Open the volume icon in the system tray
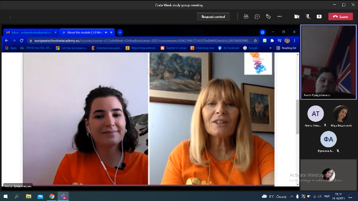Viewport: 358px width, 201px height. (319, 196)
